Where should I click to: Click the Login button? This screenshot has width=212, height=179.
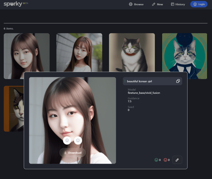pyautogui.click(x=199, y=4)
